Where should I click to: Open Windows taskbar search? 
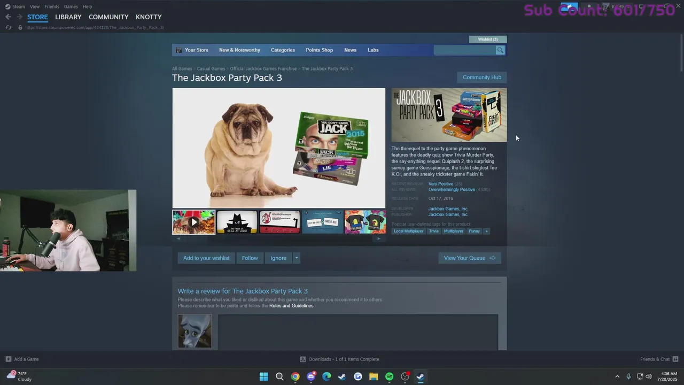coord(279,376)
